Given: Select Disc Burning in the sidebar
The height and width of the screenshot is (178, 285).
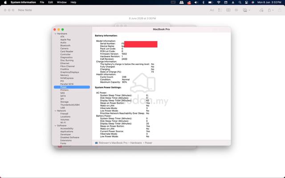Looking at the screenshot, I should [67, 61].
